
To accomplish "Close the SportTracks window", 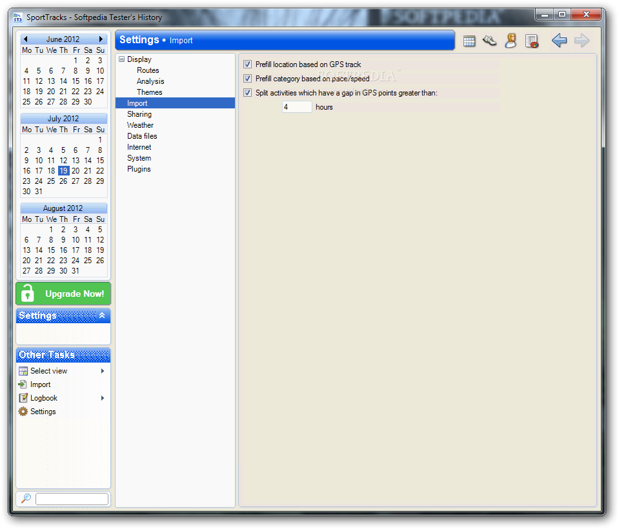I will 586,15.
